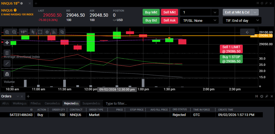Close the Orders tab
Image resolution: width=275 pixels, height=134 pixels.
pos(22,96)
